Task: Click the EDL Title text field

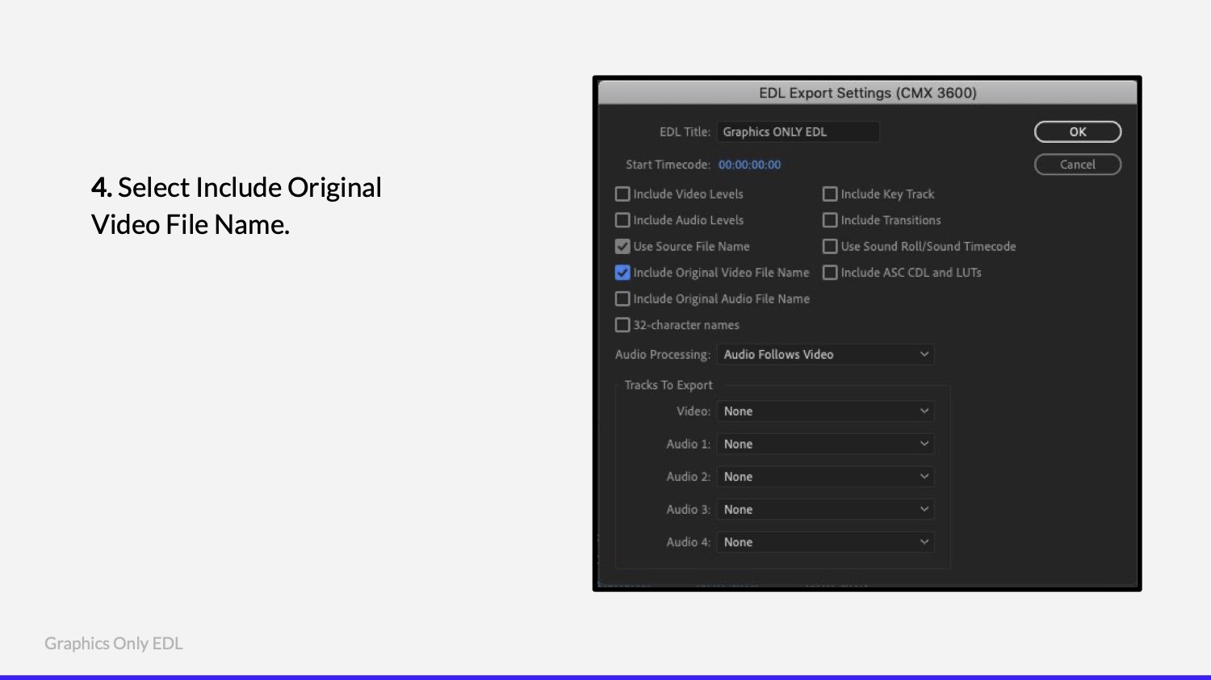Action: (798, 131)
